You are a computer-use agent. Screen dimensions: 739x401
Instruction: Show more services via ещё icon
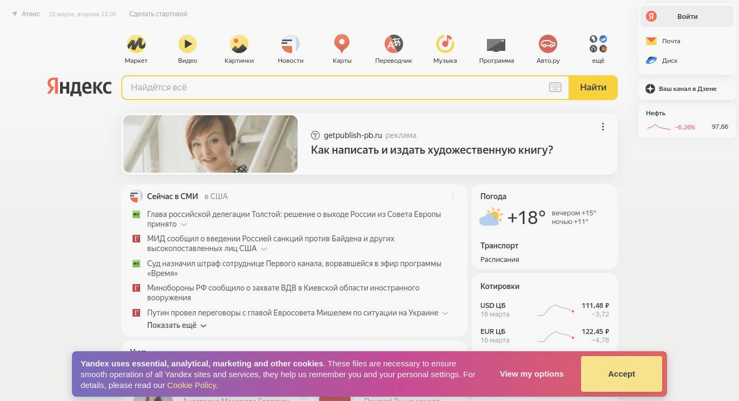[x=598, y=44]
